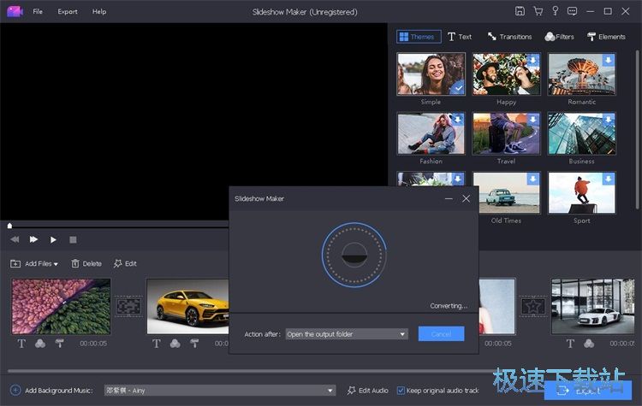Click the feedback chat bubble icon
This screenshot has width=642, height=406.
pyautogui.click(x=572, y=11)
